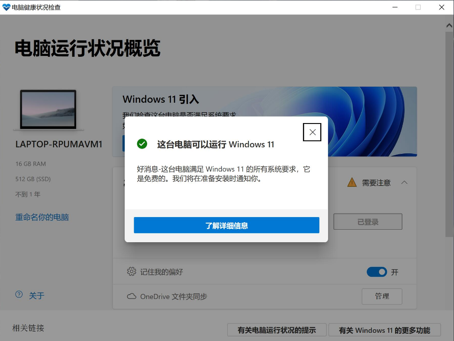Click the chevron next to the warning status
454x341 pixels.
(x=404, y=182)
